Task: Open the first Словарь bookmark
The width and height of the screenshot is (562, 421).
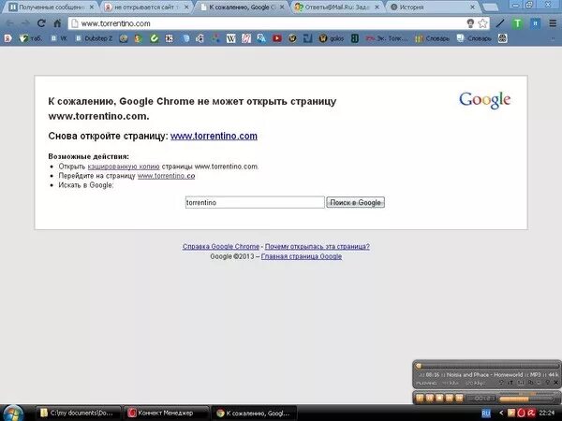Action: [x=432, y=38]
